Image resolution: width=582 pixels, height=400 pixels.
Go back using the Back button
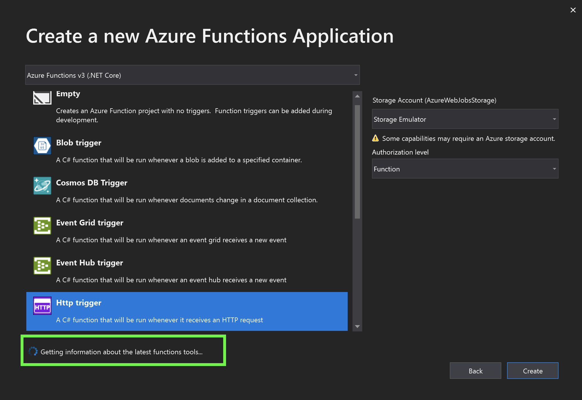click(475, 371)
